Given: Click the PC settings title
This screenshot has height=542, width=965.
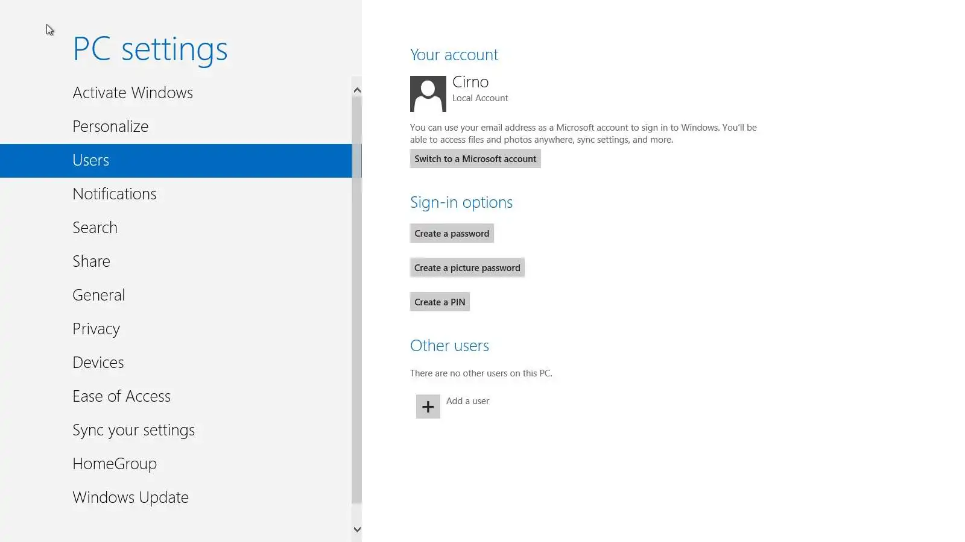Looking at the screenshot, I should 150,49.
